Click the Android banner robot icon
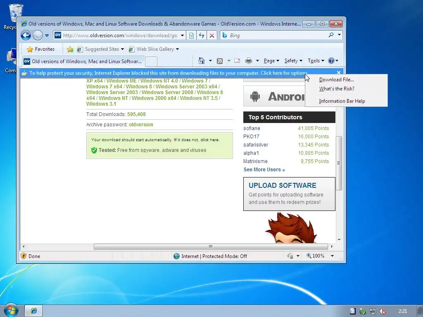Viewport: 423px width, 317px height. (x=255, y=96)
